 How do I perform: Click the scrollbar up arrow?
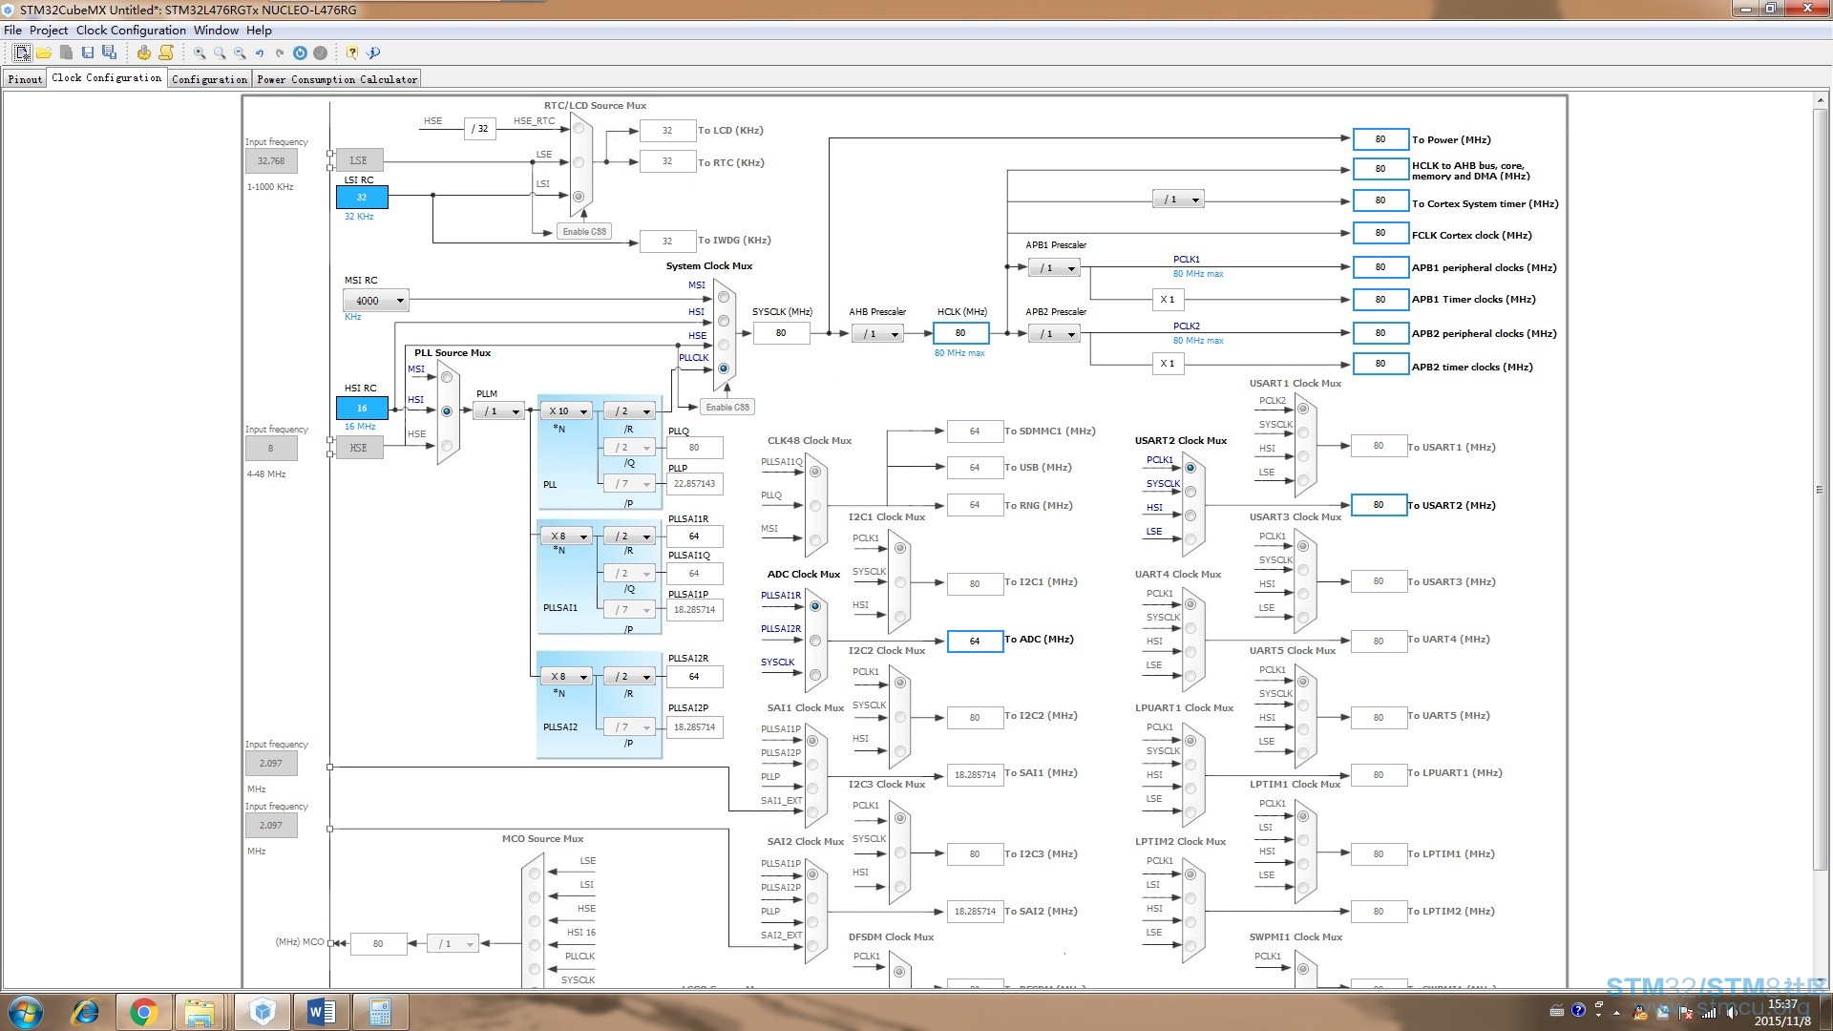1820,99
